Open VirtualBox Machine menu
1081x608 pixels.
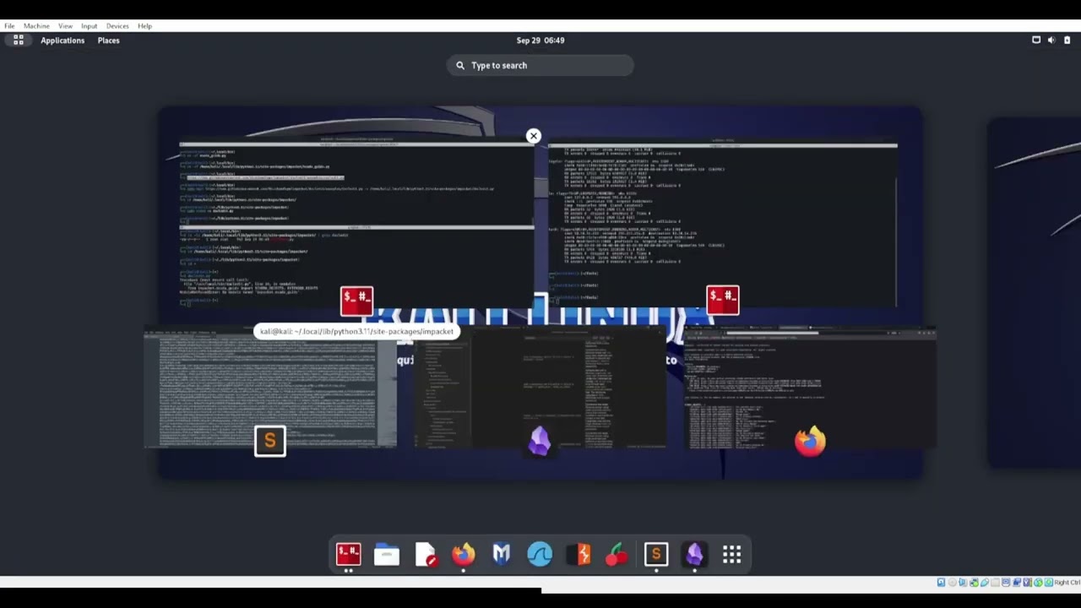pos(36,26)
